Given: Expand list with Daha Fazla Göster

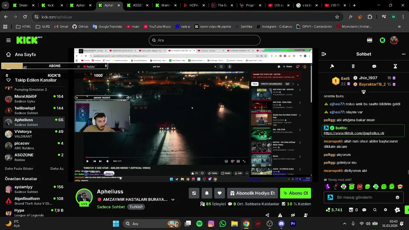Looking at the screenshot, I should pos(19,169).
